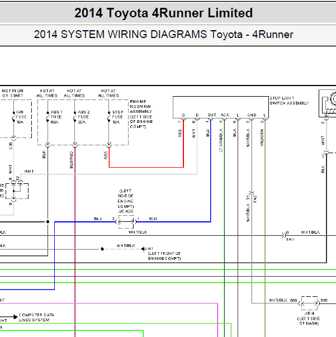
Task: Select the '2014 SYSTEM WIRING DIAGRAMS Toyota - 4Runner' heading
Action: [x=164, y=35]
